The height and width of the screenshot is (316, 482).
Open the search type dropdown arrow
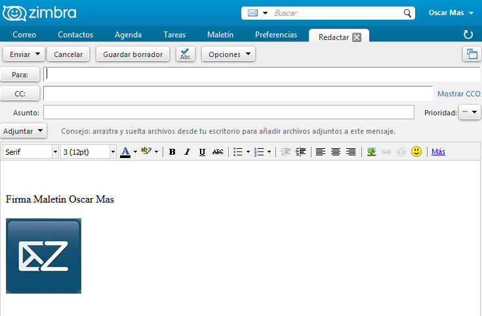(265, 13)
